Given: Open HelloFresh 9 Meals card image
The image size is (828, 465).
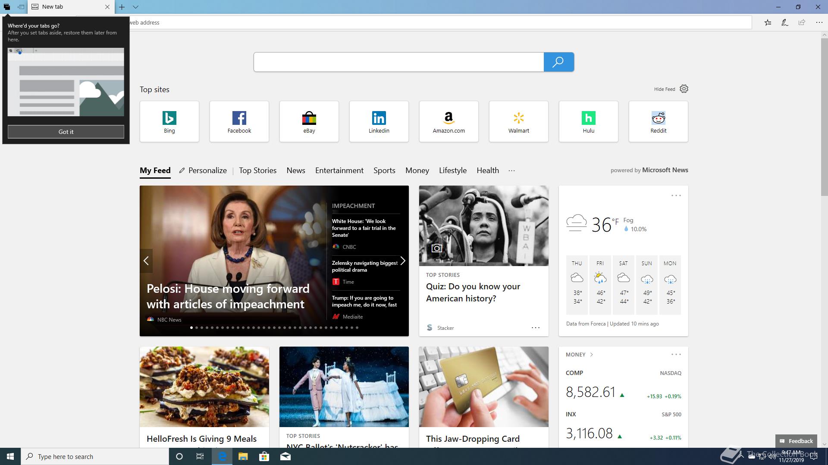Looking at the screenshot, I should click(204, 387).
